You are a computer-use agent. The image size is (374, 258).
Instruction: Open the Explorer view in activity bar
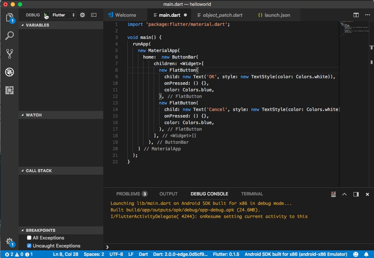point(9,18)
